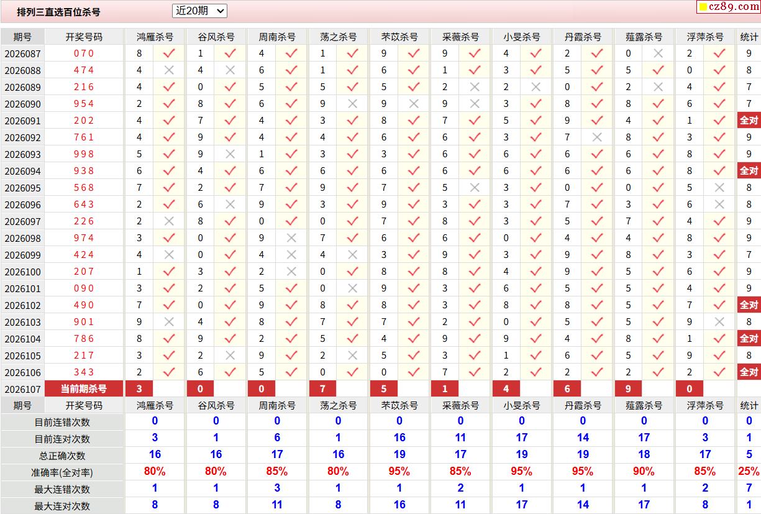Click the 开奖号码 header in top row
761x514 pixels.
tap(84, 37)
